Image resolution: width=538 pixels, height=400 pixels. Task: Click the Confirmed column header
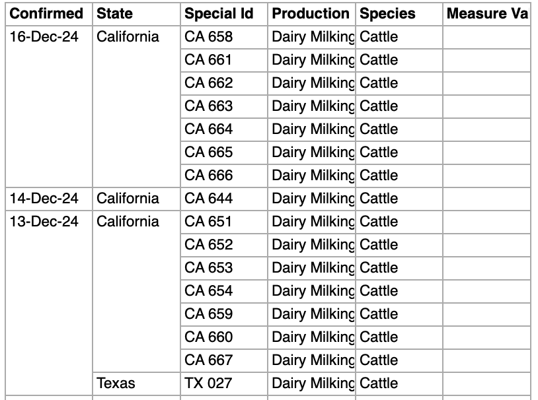(x=46, y=13)
